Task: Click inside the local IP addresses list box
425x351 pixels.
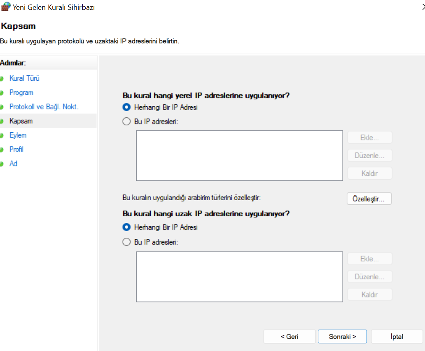Action: [239, 156]
